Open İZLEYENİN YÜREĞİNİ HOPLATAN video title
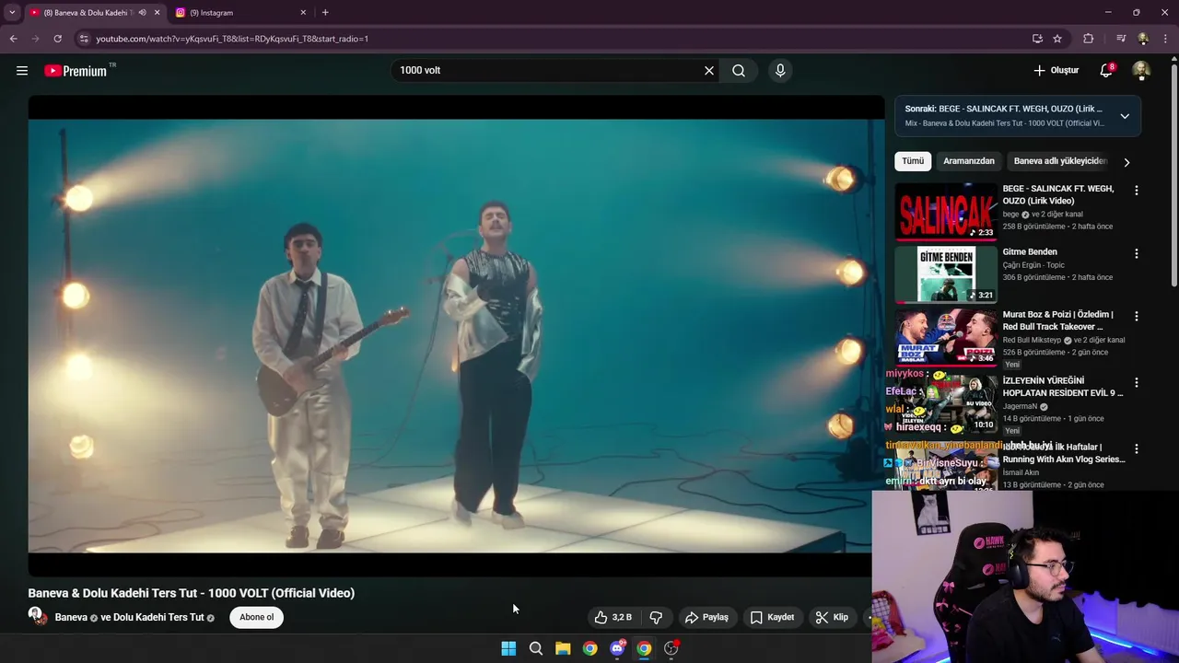 pos(1063,387)
